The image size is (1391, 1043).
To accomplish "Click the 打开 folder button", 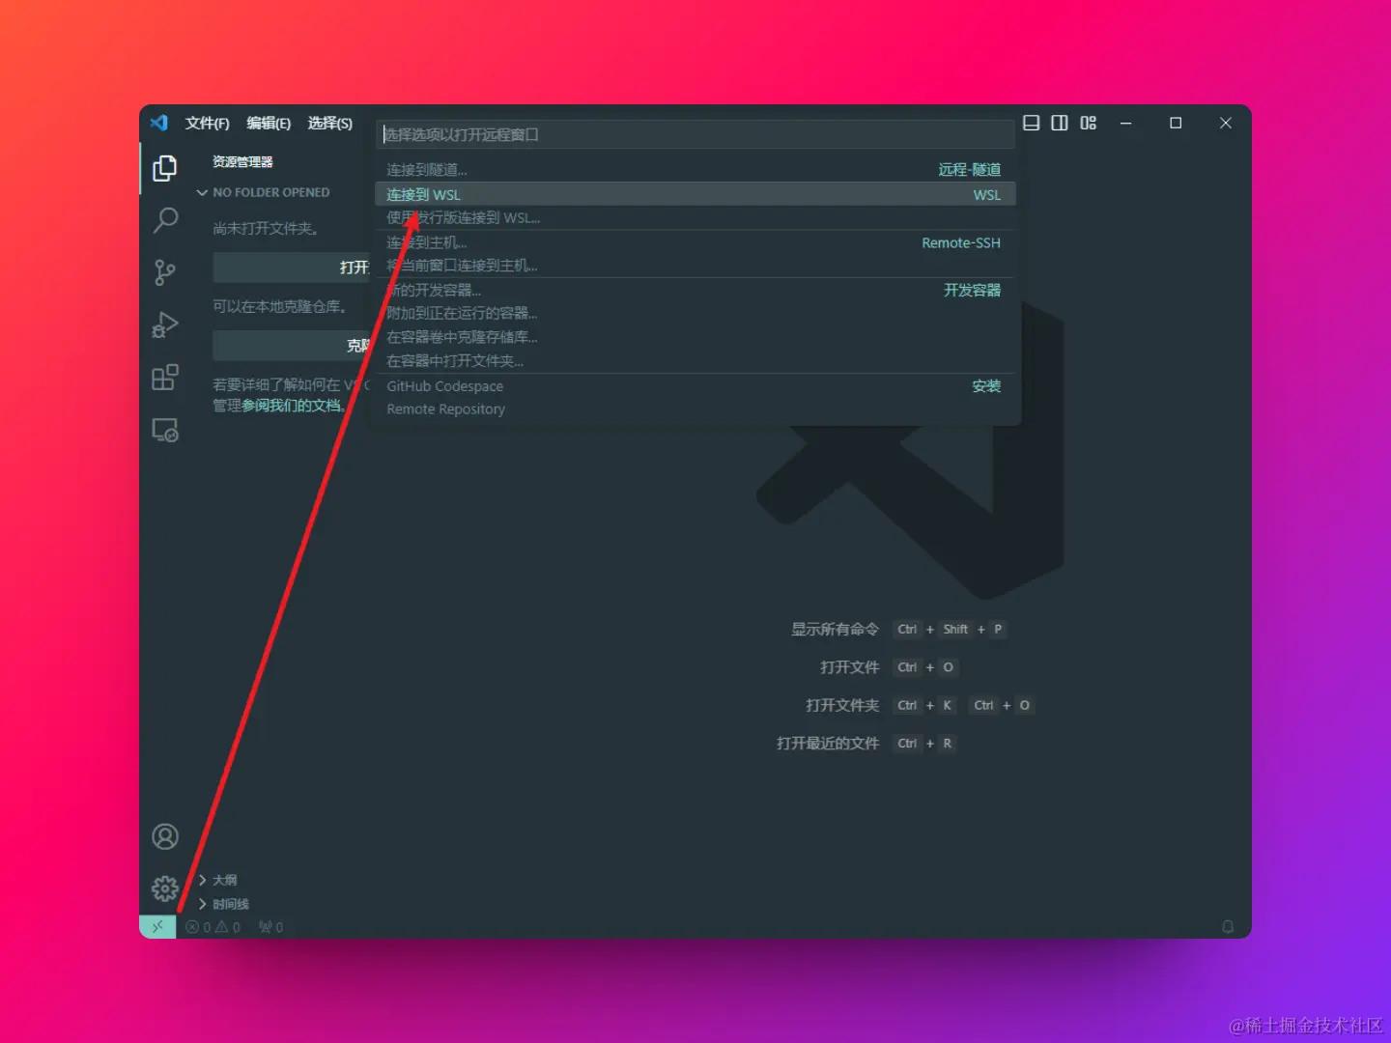I will pos(293,268).
